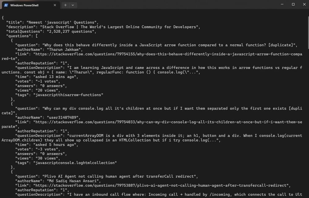
Task: Click the maximize icon on the title bar
Action: click(293, 4)
